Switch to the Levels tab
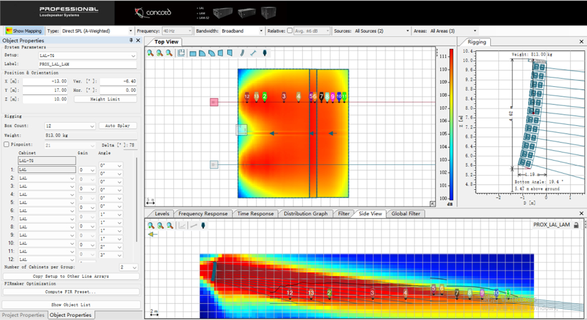 (162, 213)
